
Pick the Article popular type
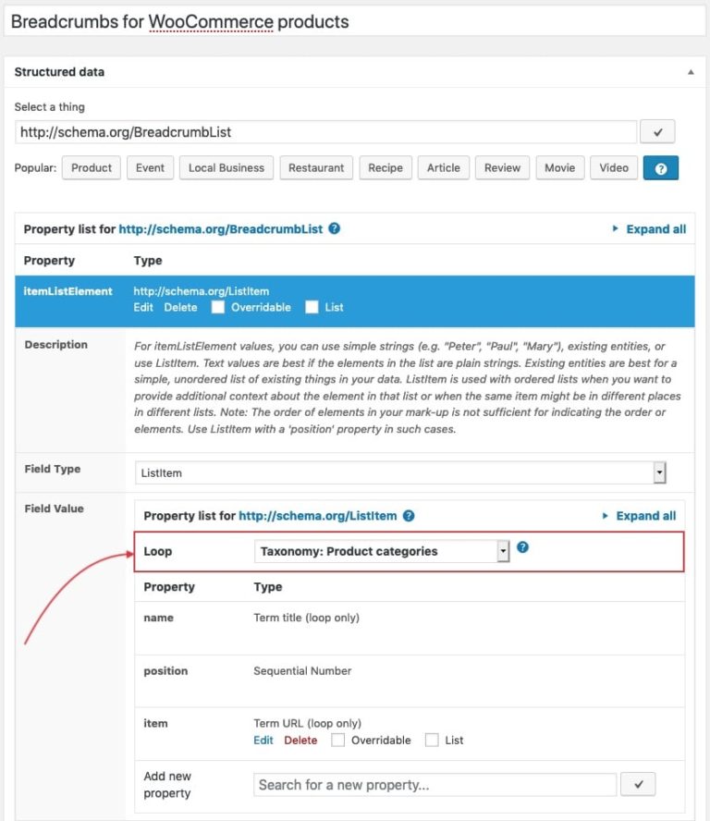444,168
